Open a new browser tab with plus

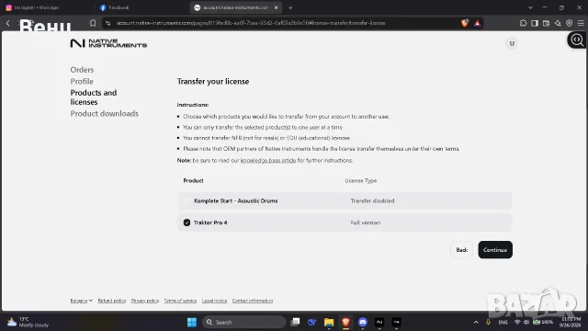(290, 7)
